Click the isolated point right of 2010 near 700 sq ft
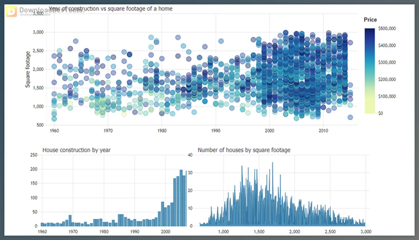This screenshot has width=419, height=240. 350,117
